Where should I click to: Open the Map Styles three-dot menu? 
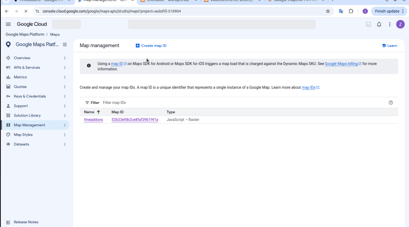65,135
